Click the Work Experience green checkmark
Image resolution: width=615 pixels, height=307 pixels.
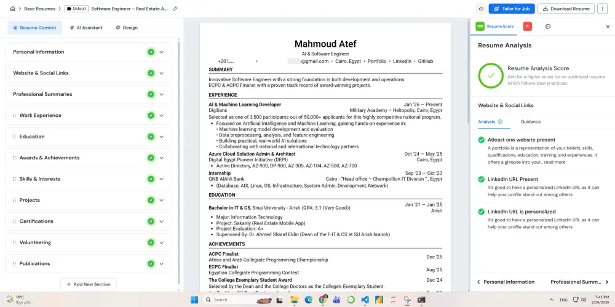[150, 116]
